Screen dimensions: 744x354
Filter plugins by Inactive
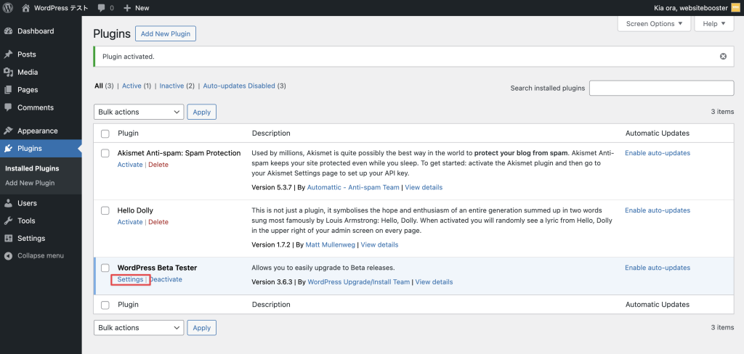(171, 86)
